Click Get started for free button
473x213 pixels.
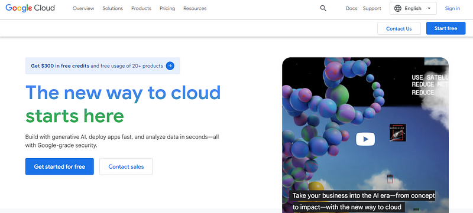click(60, 166)
